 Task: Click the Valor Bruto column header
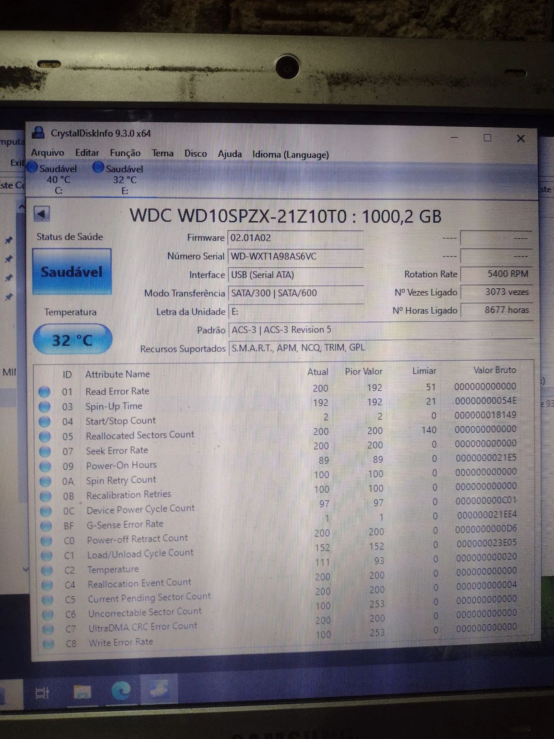(x=494, y=370)
